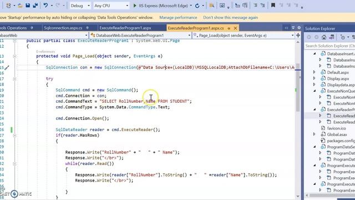The height and width of the screenshot is (200, 355).
Task: Click the decrease indent toolbar icon
Action: coord(255,5)
